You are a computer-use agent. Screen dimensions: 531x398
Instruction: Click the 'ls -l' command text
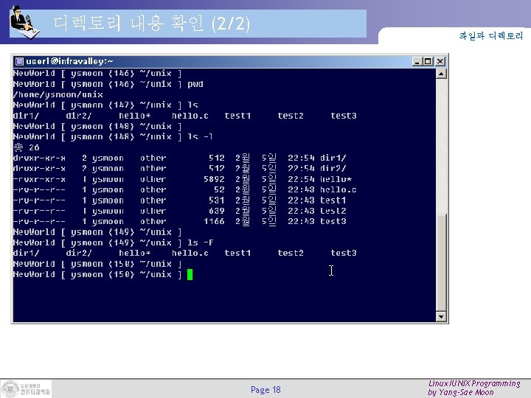point(200,137)
